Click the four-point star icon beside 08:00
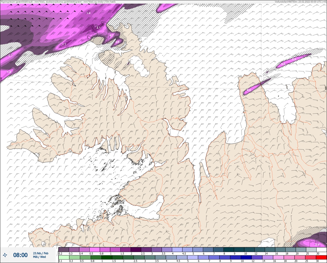This screenshot has width=327, height=263. tap(5, 255)
